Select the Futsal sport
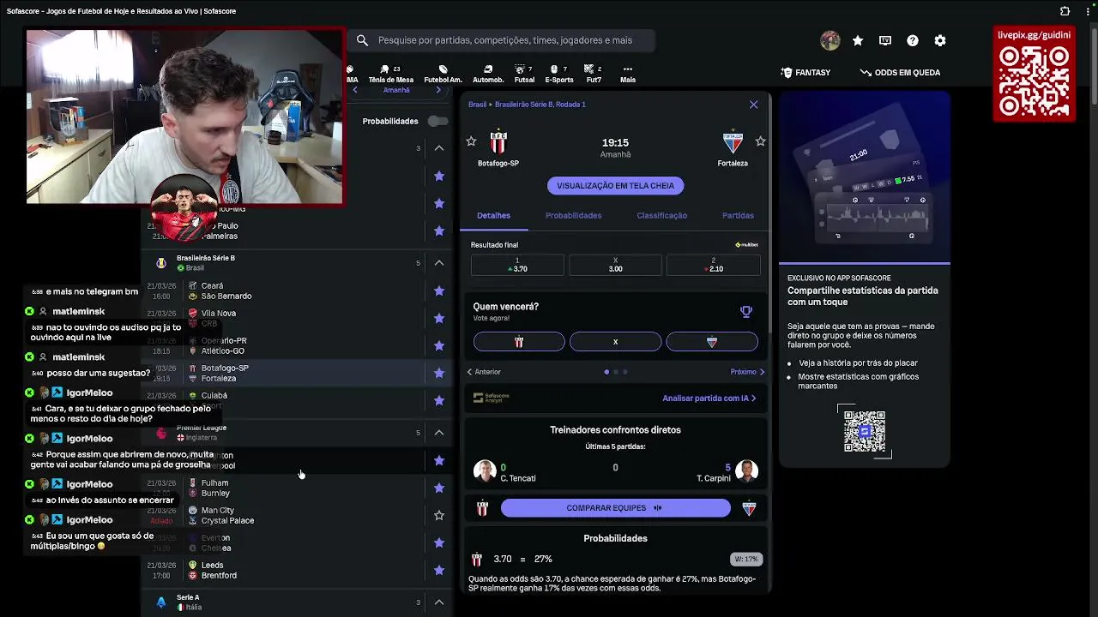Screen dimensions: 1098x617 coord(524,74)
